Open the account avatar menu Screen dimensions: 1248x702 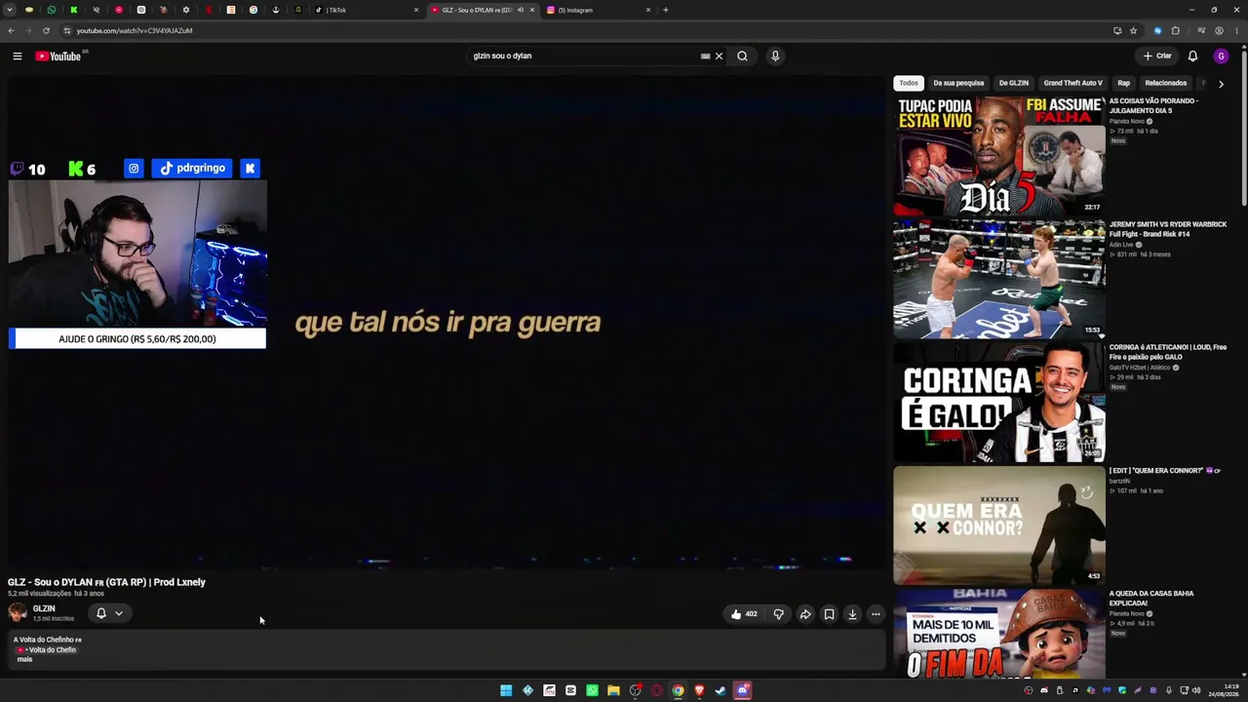click(1221, 57)
